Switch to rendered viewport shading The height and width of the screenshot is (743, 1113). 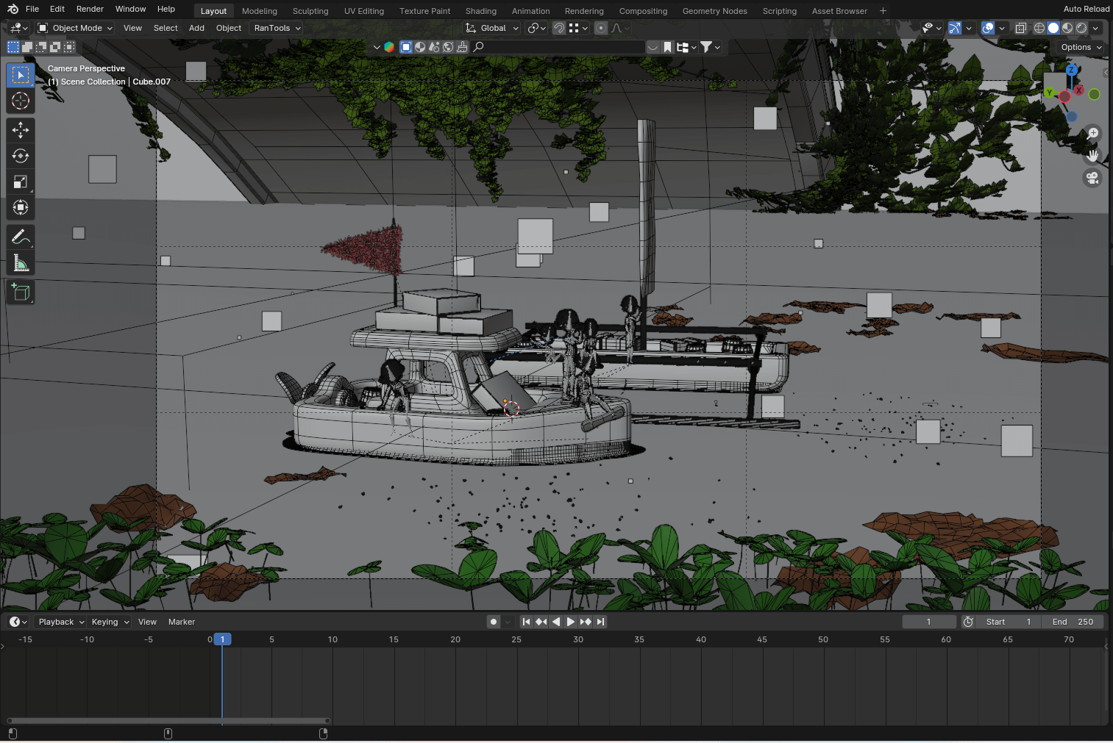pos(1081,28)
